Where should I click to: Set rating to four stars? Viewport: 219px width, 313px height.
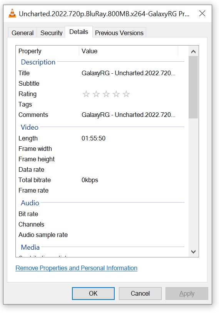[116, 94]
